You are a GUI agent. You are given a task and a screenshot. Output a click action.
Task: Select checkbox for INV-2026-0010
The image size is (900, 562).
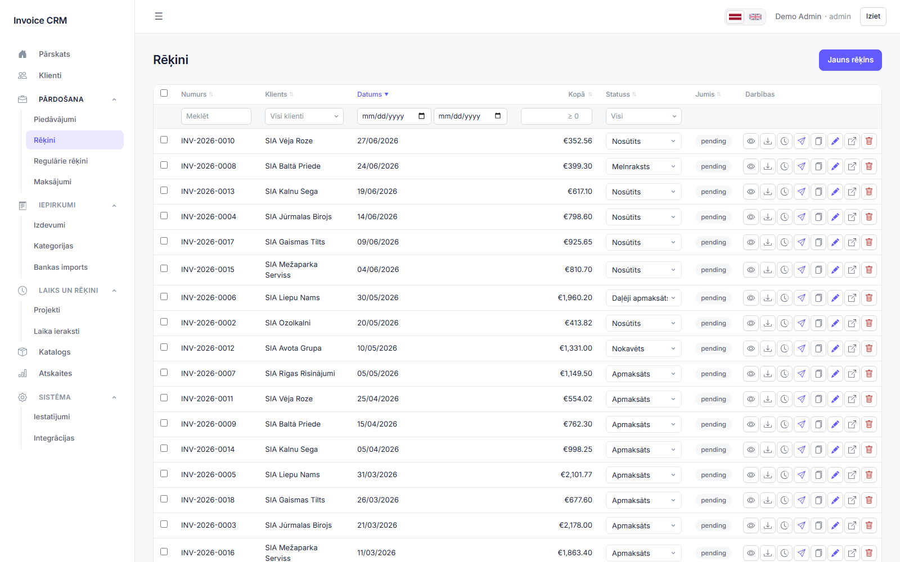click(x=164, y=140)
